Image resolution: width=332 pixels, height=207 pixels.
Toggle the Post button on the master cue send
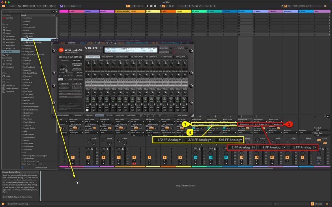[x=319, y=140]
